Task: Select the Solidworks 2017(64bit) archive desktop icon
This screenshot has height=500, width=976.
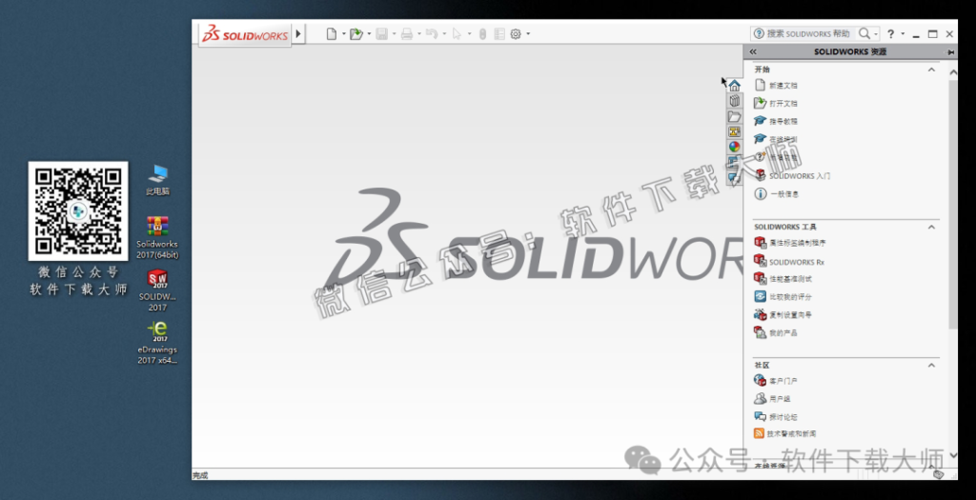Action: 157,237
